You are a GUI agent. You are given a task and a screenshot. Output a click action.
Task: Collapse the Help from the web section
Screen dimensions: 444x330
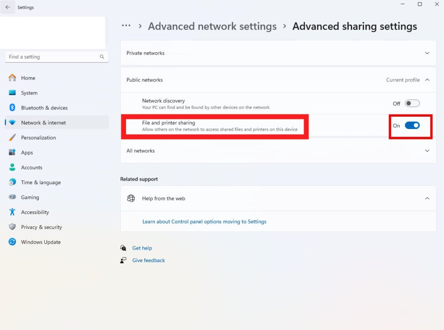(x=427, y=198)
